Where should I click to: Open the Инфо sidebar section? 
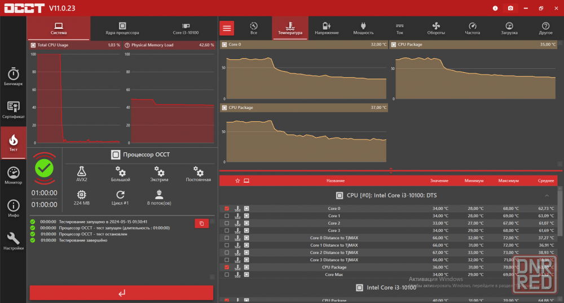13,208
